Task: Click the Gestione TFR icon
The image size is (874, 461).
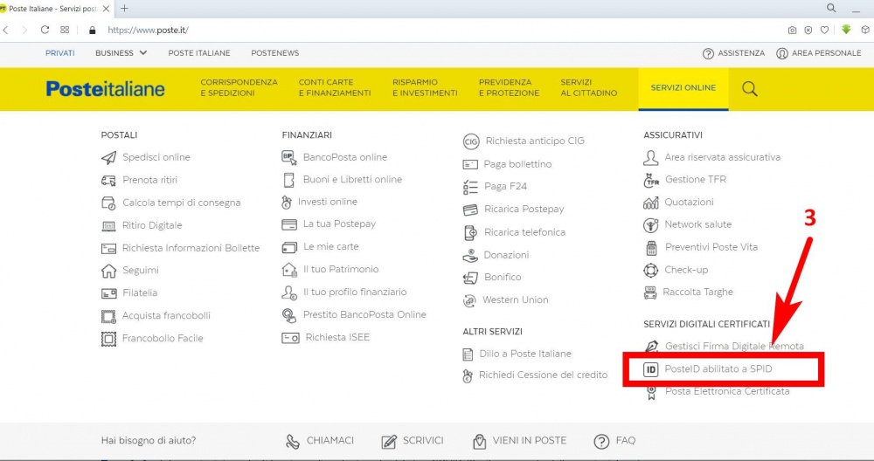Action: [x=651, y=180]
